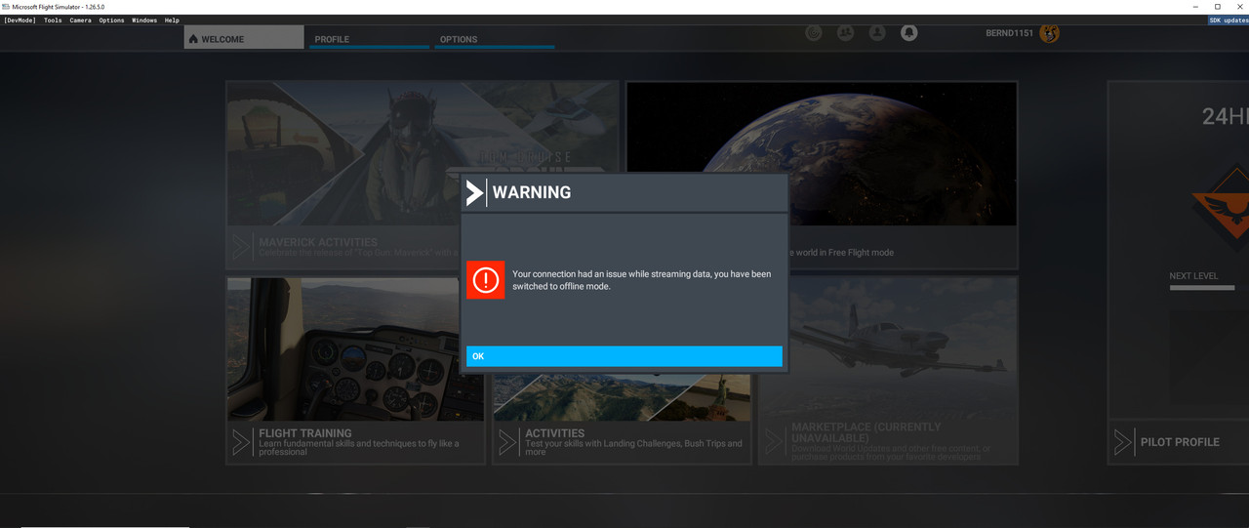Switch to the PROFILE tab
This screenshot has width=1249, height=528.
(x=371, y=39)
